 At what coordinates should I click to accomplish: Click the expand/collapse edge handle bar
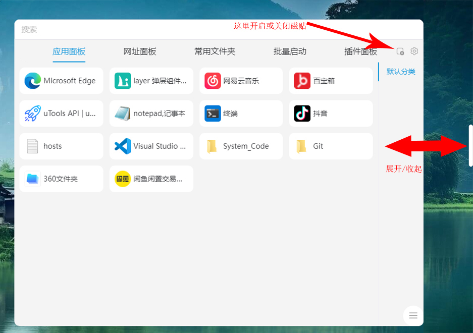point(470,145)
